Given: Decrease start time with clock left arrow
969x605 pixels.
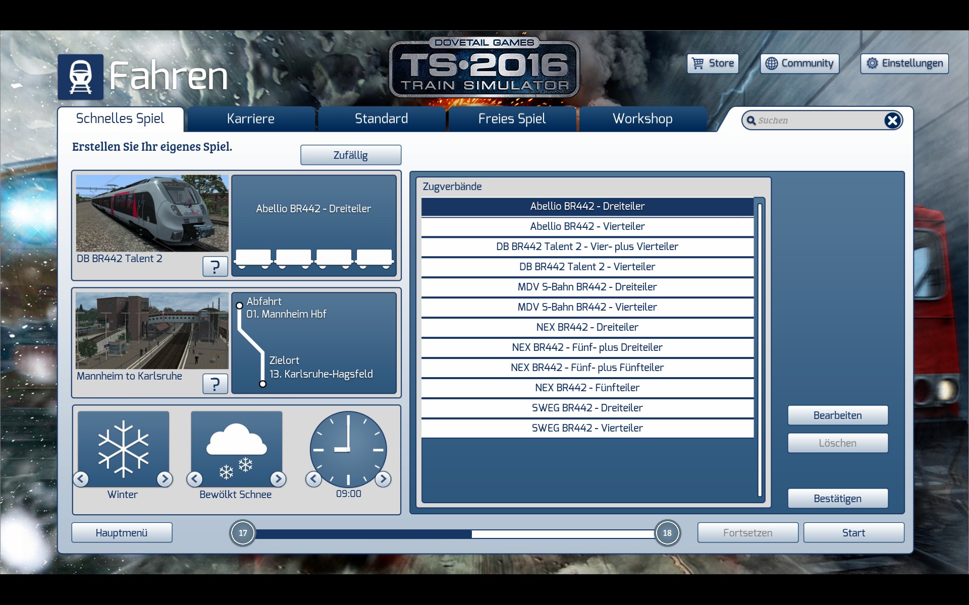Looking at the screenshot, I should pyautogui.click(x=313, y=479).
